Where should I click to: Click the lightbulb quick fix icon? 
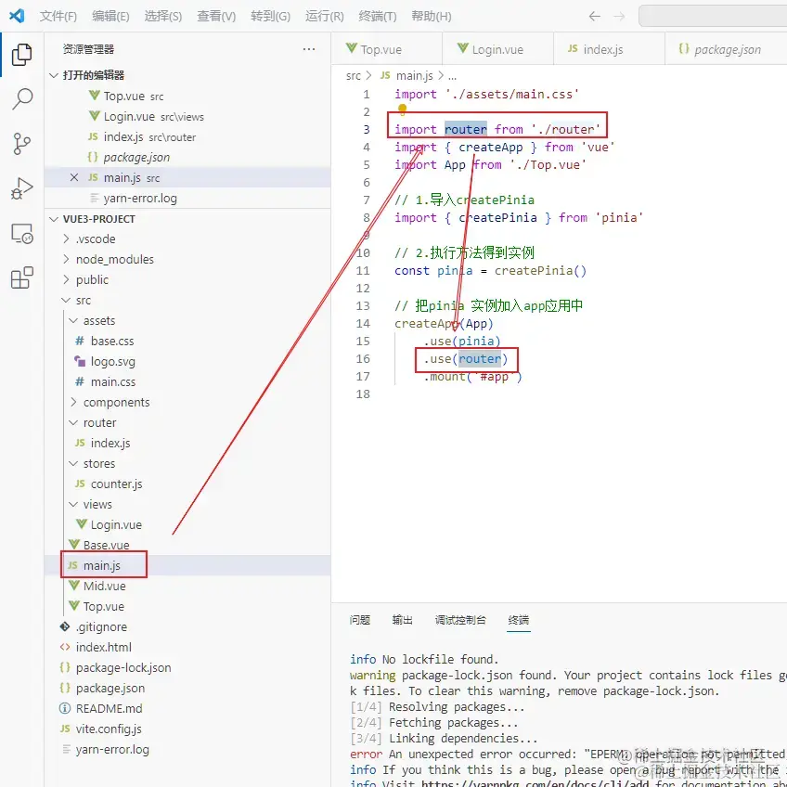[402, 109]
